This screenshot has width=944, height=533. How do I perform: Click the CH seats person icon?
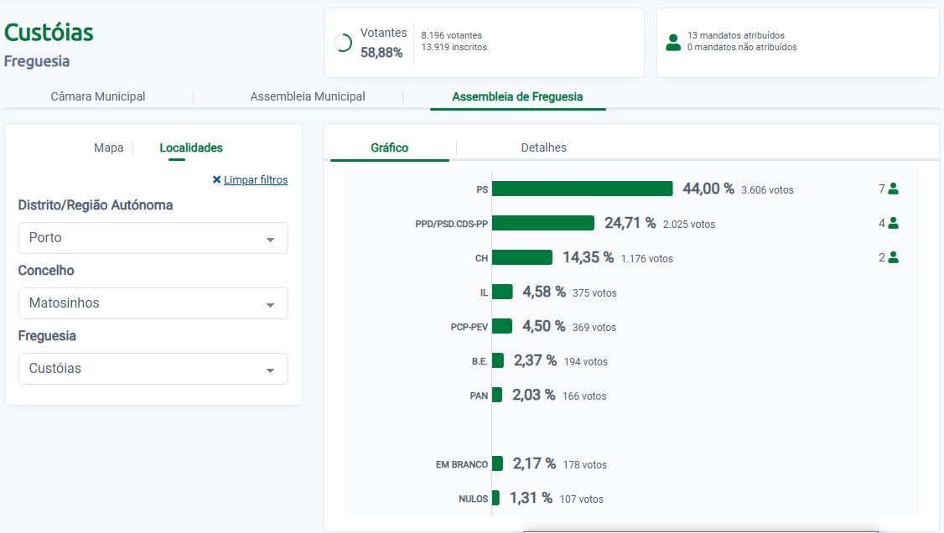point(893,258)
